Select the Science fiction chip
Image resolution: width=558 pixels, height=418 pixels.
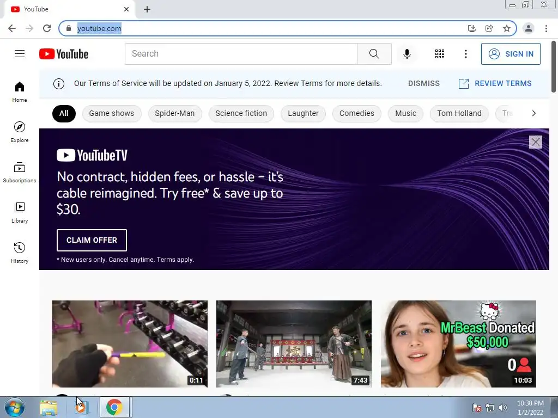241,113
